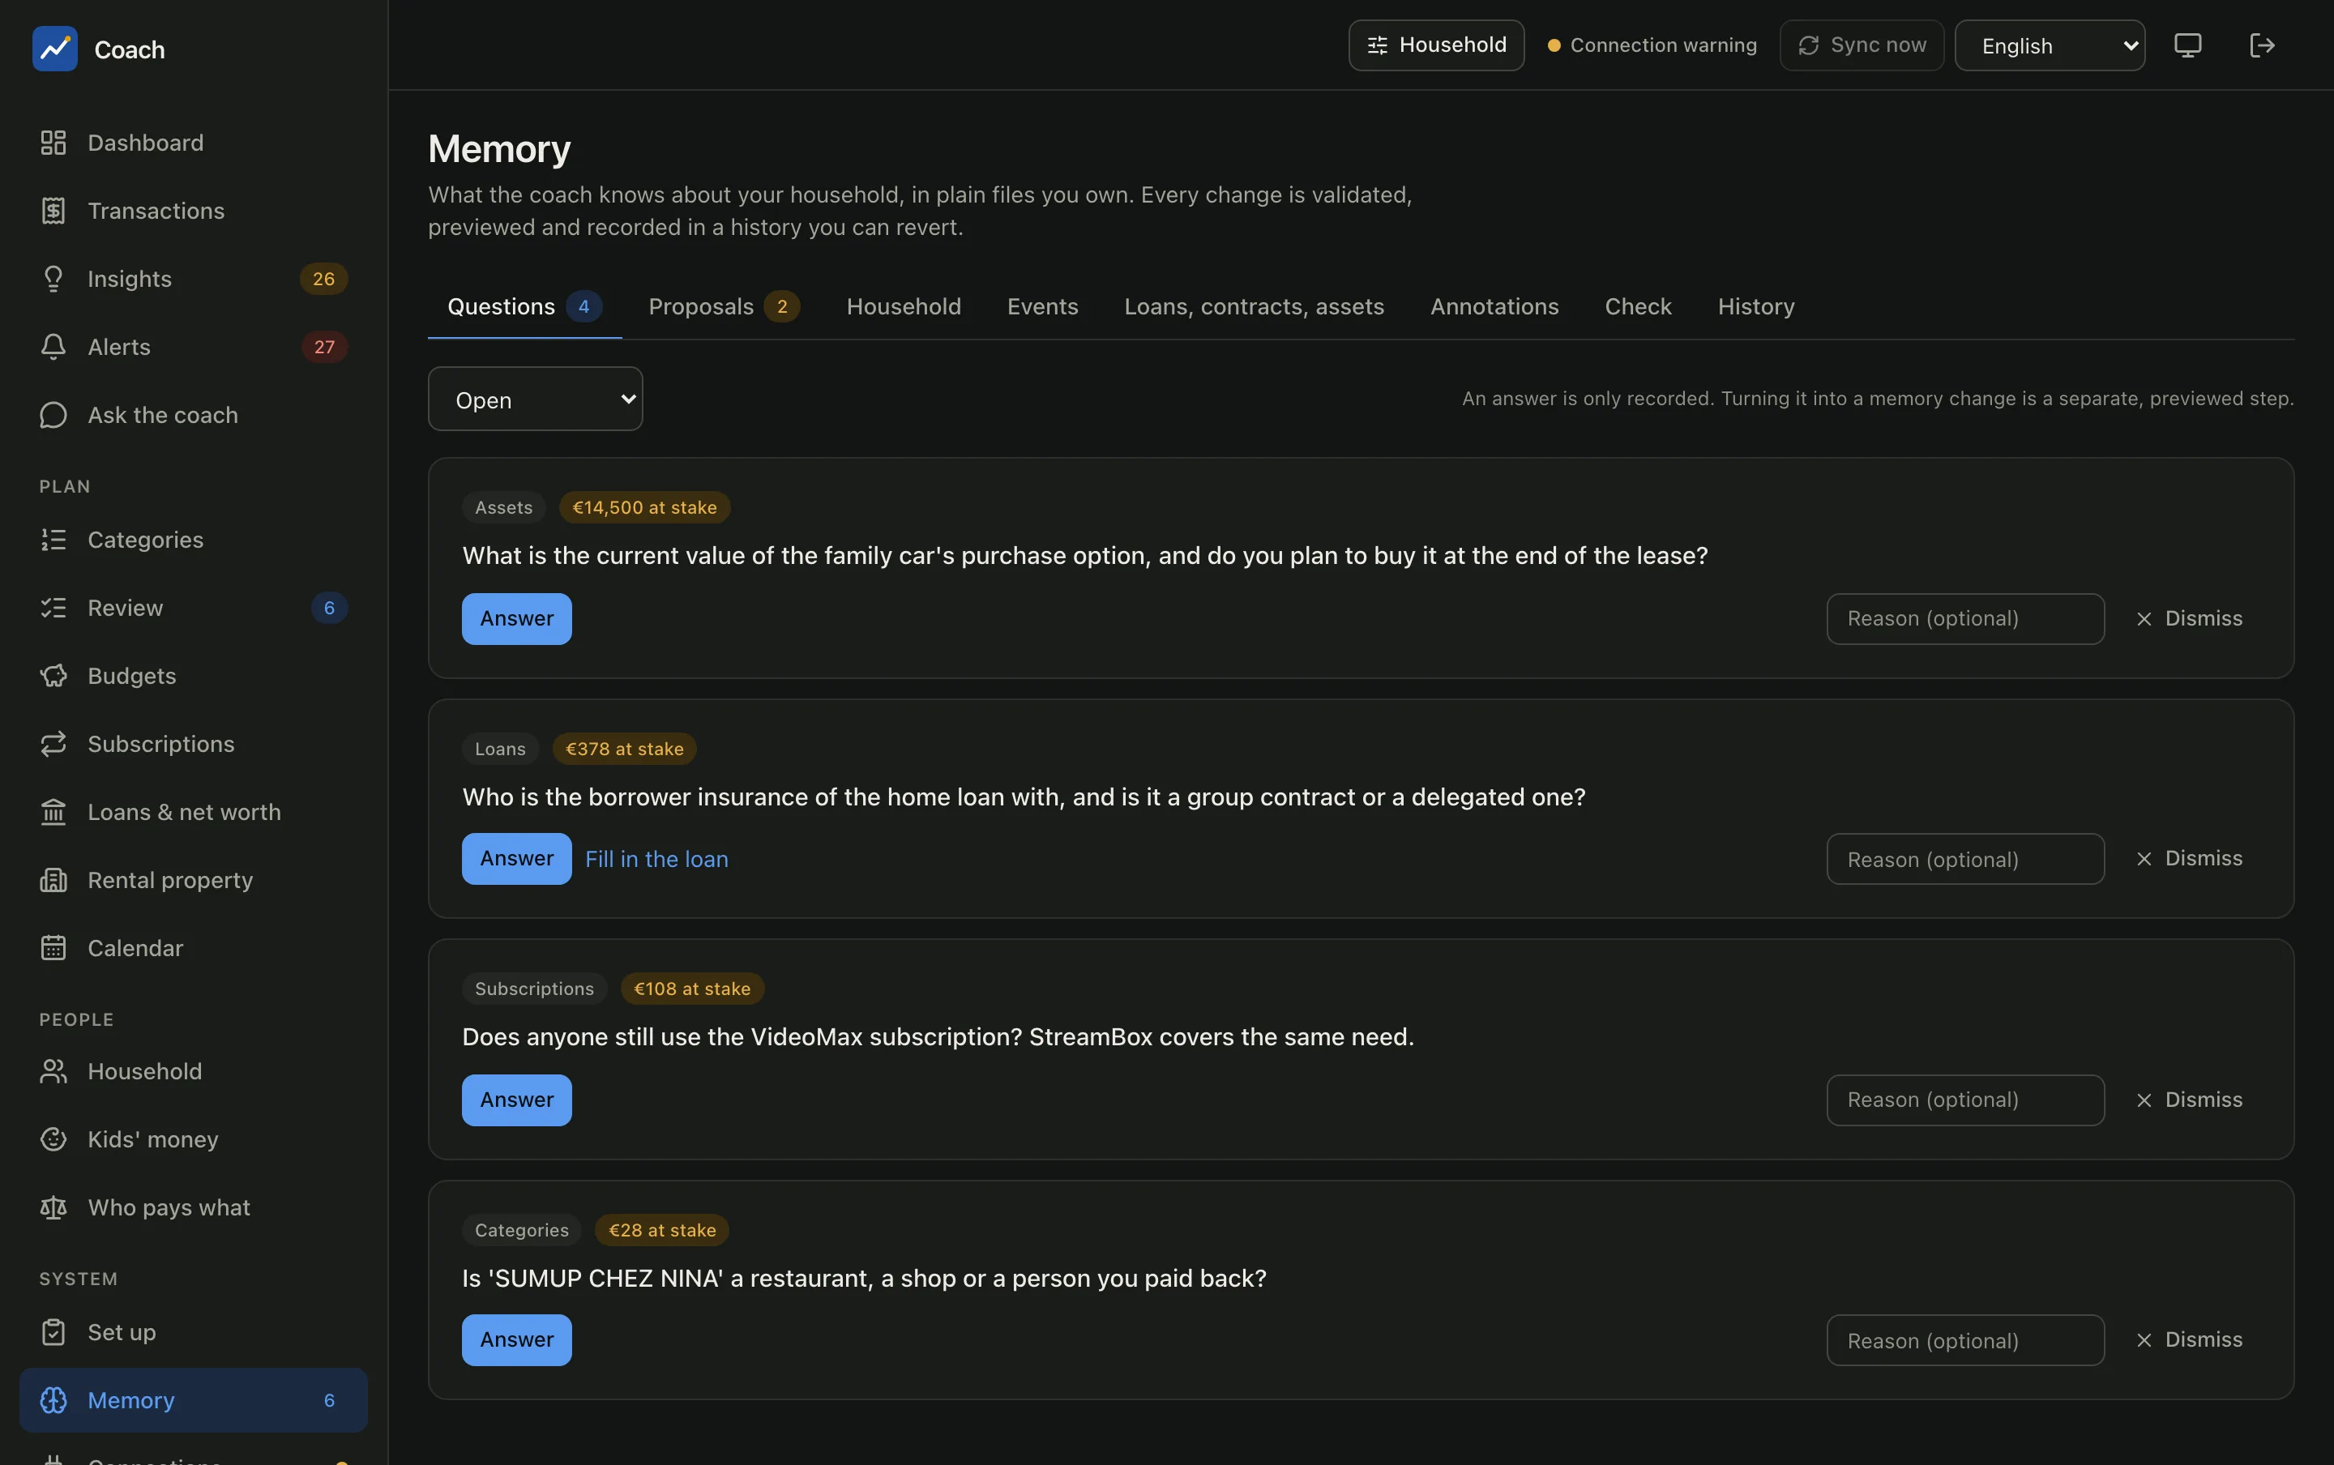Click the €14,500 at stake badge
Image resolution: width=2334 pixels, height=1465 pixels.
coord(644,508)
